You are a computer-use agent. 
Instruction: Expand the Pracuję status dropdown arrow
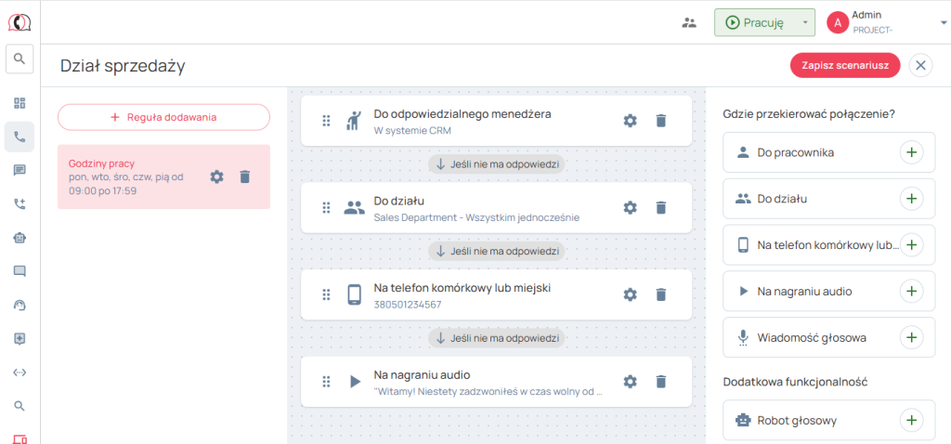coord(804,22)
